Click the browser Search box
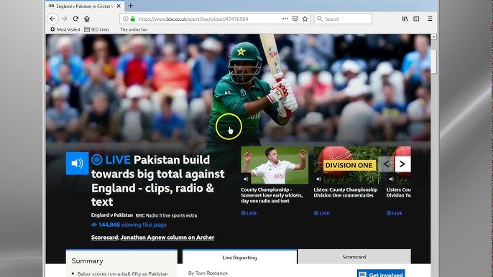 343,19
